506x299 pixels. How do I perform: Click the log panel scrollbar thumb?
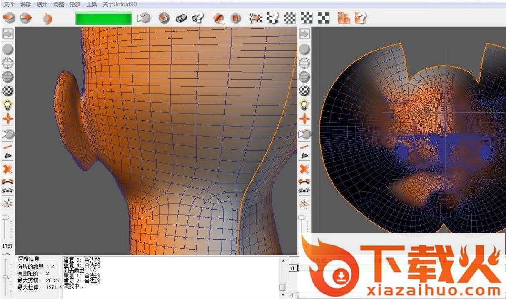pyautogui.click(x=283, y=287)
